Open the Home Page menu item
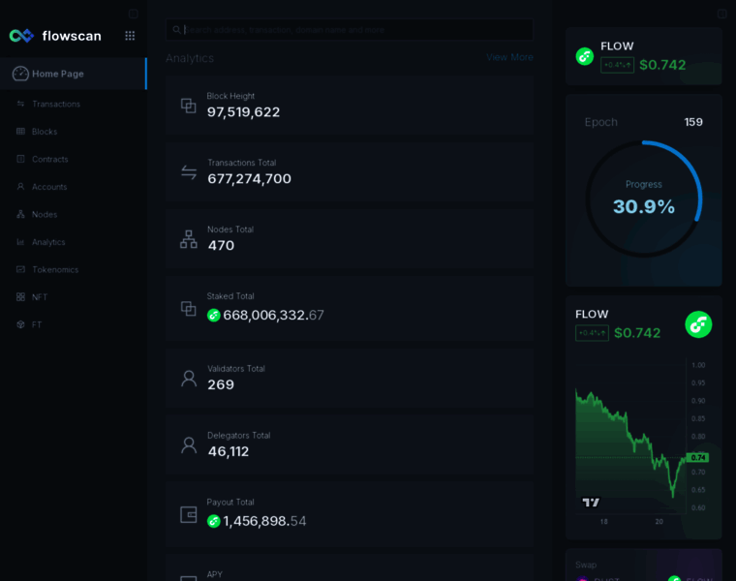The image size is (736, 581). pyautogui.click(x=58, y=74)
